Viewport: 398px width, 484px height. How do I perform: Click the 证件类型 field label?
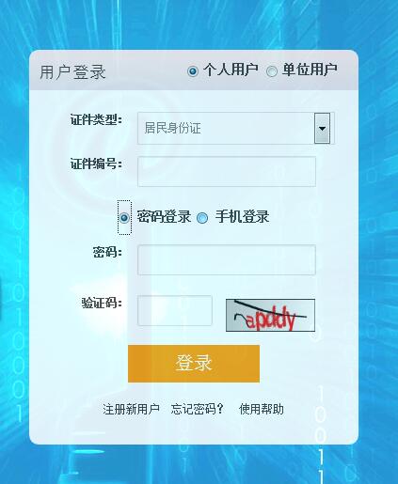pos(96,119)
